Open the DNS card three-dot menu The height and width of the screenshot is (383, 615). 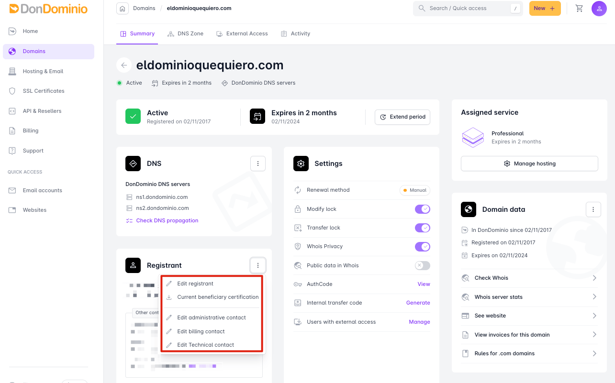pos(258,164)
